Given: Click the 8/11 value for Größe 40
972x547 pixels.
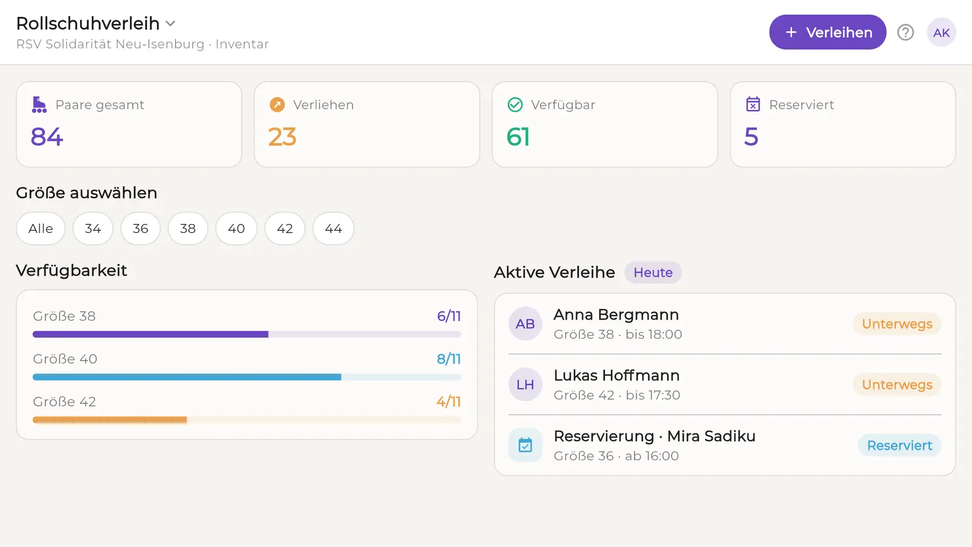Looking at the screenshot, I should click(x=449, y=359).
